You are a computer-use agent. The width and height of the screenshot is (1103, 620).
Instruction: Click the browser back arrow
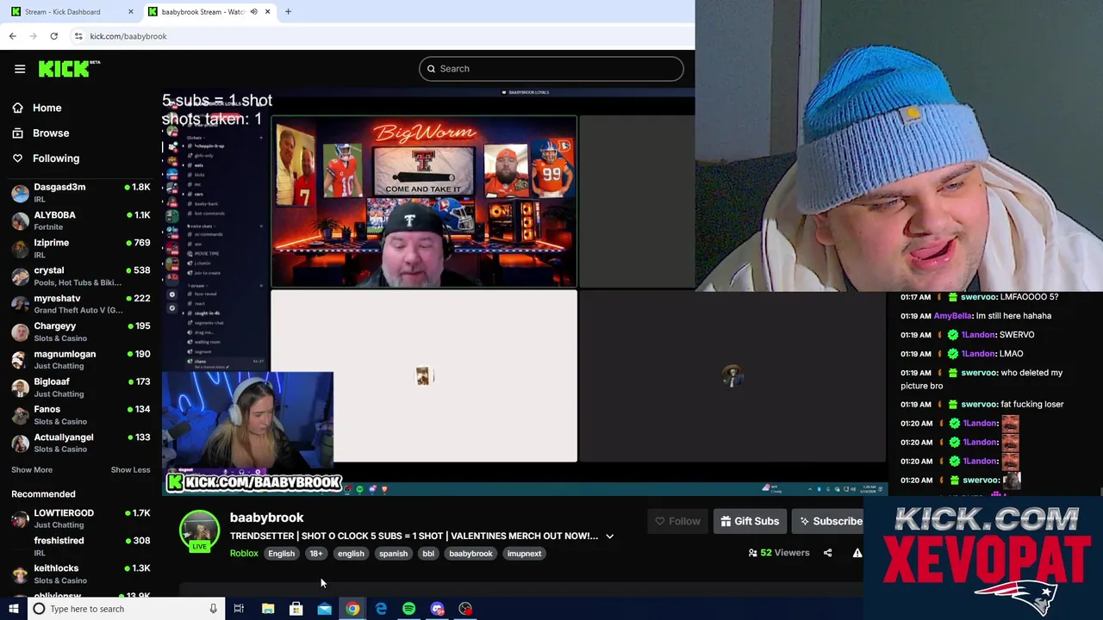[x=12, y=36]
